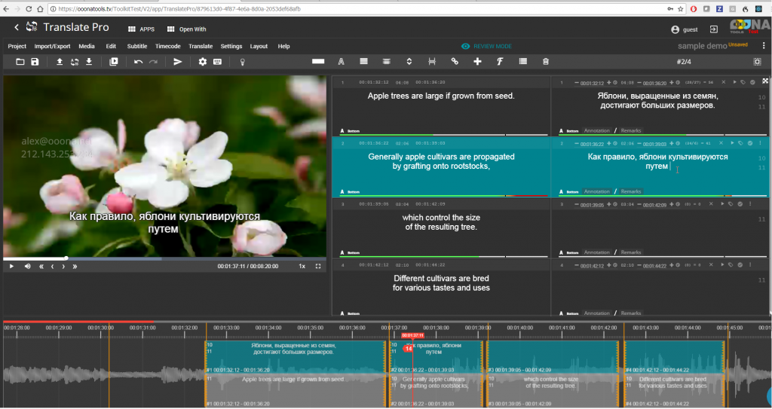Screen dimensions: 772x409
Task: Open settings via the gear toolbar icon
Action: (x=202, y=62)
